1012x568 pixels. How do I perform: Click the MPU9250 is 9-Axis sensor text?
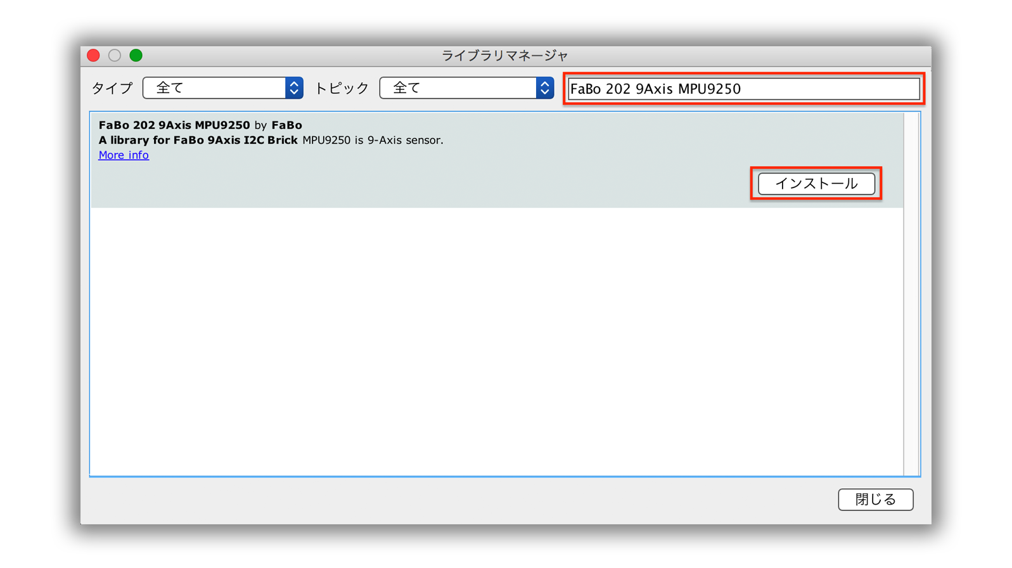[x=373, y=141]
